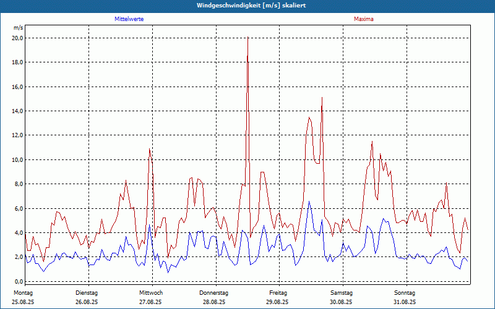Select the m/s unit label above y-axis
The image size is (495, 309).
pos(18,28)
